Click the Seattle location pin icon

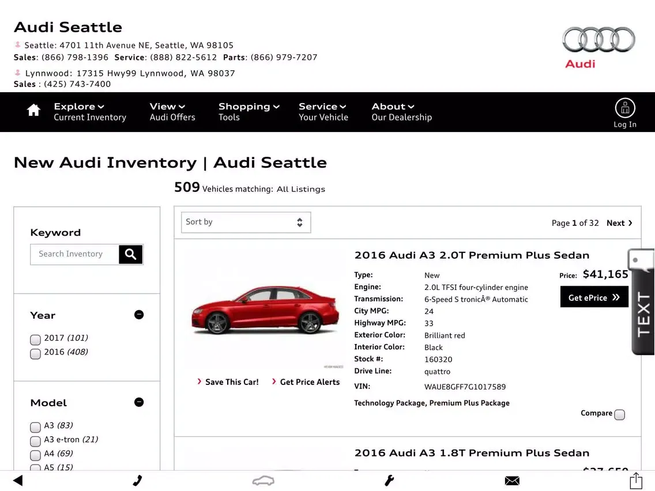tap(17, 45)
